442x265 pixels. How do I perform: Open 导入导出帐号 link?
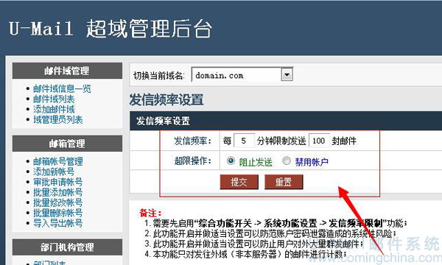point(57,223)
